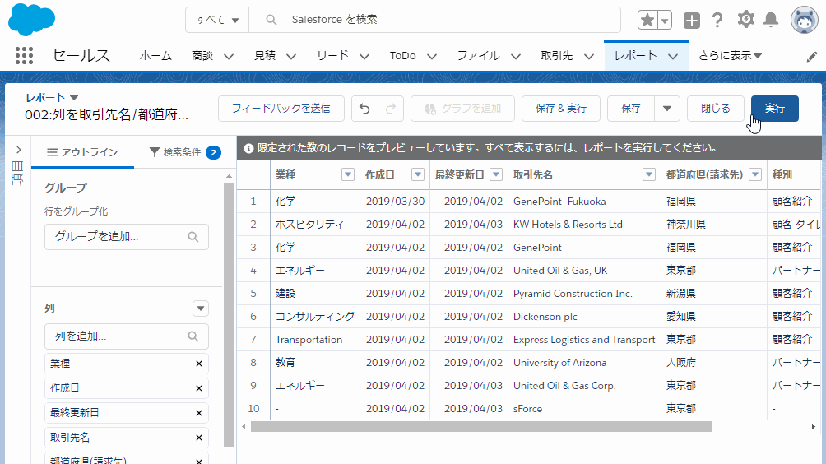Click the グラフを追加 button
Image resolution: width=826 pixels, height=464 pixels.
pyautogui.click(x=462, y=109)
